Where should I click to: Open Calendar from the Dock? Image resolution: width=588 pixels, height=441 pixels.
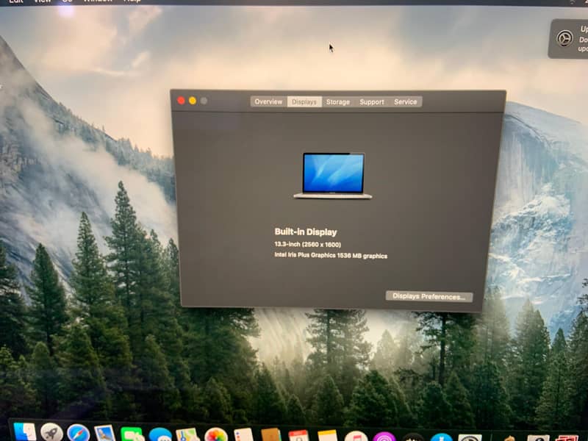(297, 434)
